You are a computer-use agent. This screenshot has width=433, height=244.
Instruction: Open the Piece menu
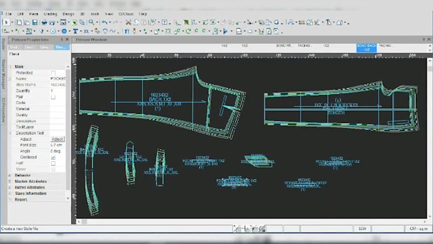pyautogui.click(x=33, y=14)
